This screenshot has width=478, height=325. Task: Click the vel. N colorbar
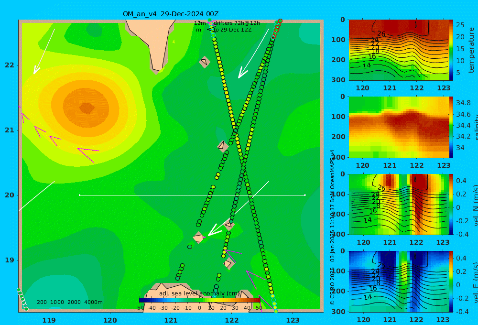451,204
